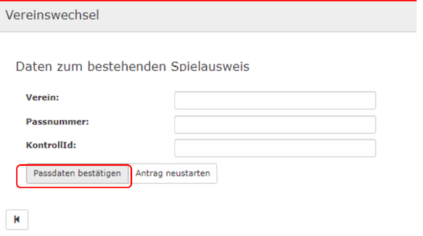The image size is (423, 236).
Task: Click the Vereinswechsel header title
Action: [52, 16]
